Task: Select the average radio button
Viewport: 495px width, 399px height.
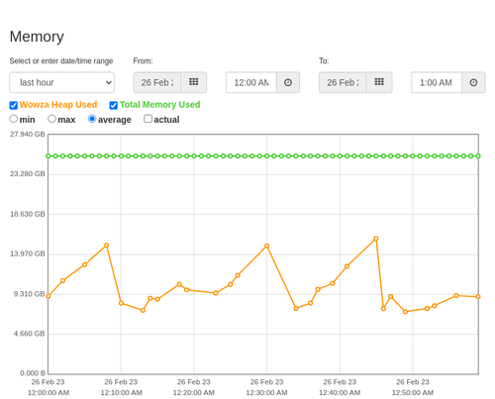Action: point(92,119)
